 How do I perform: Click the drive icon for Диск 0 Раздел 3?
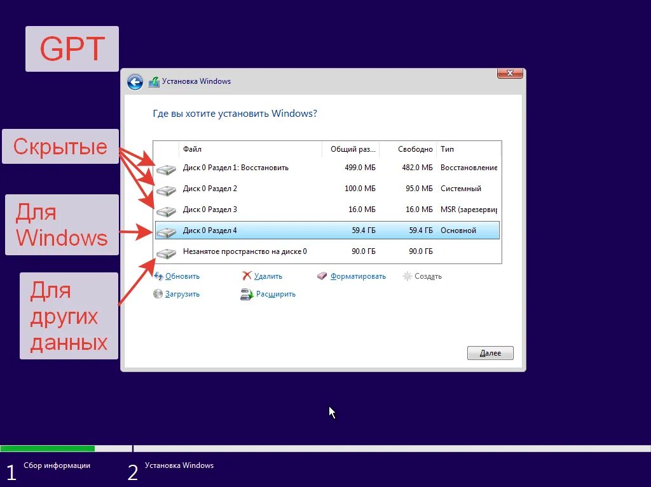point(166,211)
